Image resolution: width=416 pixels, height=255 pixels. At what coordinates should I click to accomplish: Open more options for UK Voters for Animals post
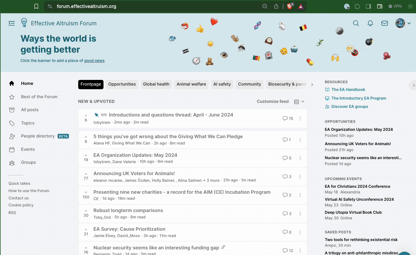pos(300,177)
